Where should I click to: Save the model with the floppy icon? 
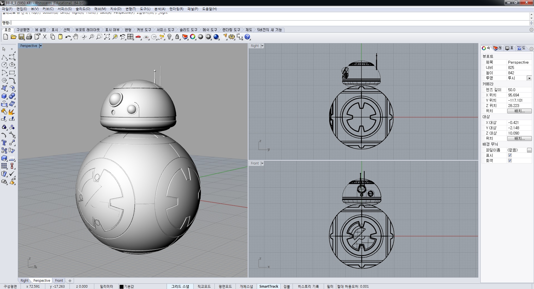[x=21, y=37]
